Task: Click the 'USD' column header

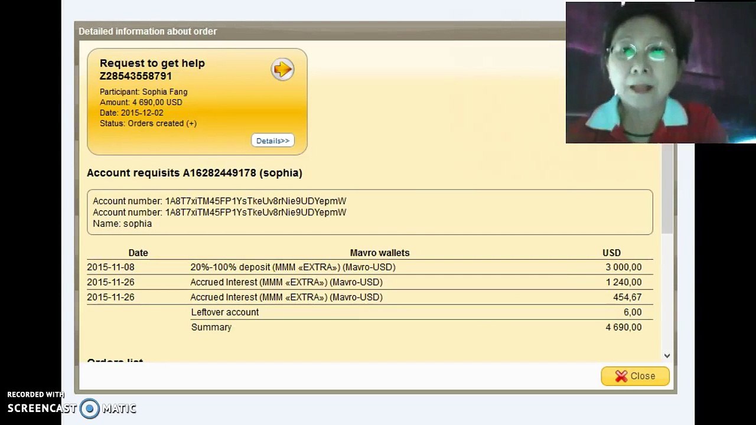Action: click(611, 253)
